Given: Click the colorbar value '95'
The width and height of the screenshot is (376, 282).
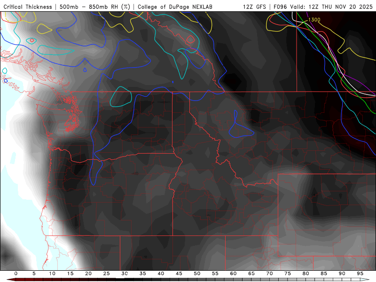Looking at the screenshot, I should 360,274.
